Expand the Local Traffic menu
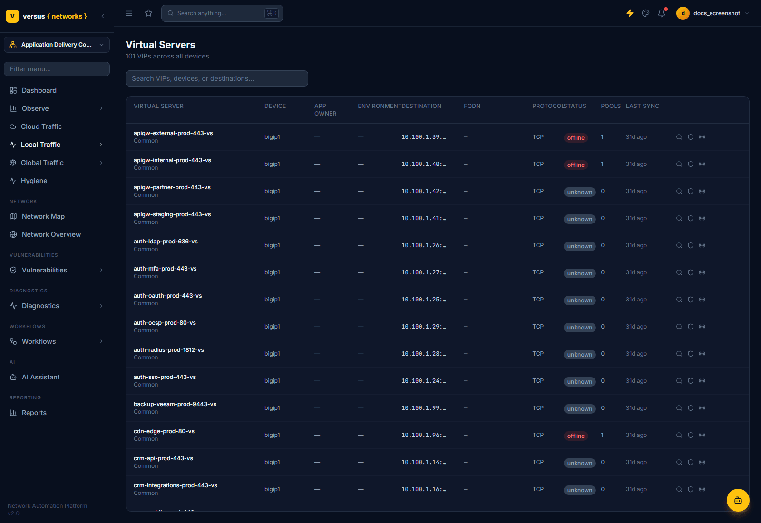The image size is (761, 523). pos(57,145)
